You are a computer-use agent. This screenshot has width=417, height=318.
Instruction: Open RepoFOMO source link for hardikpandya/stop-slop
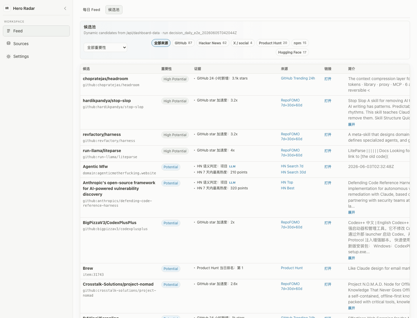(292, 103)
